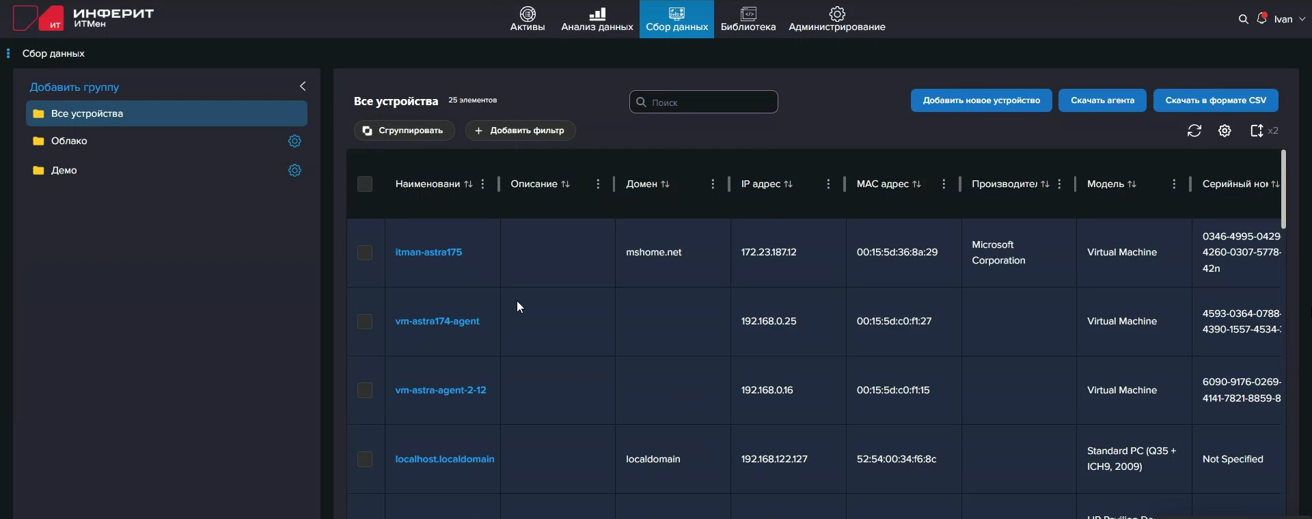Open the Администрирование tab
This screenshot has width=1312, height=519.
coord(836,19)
